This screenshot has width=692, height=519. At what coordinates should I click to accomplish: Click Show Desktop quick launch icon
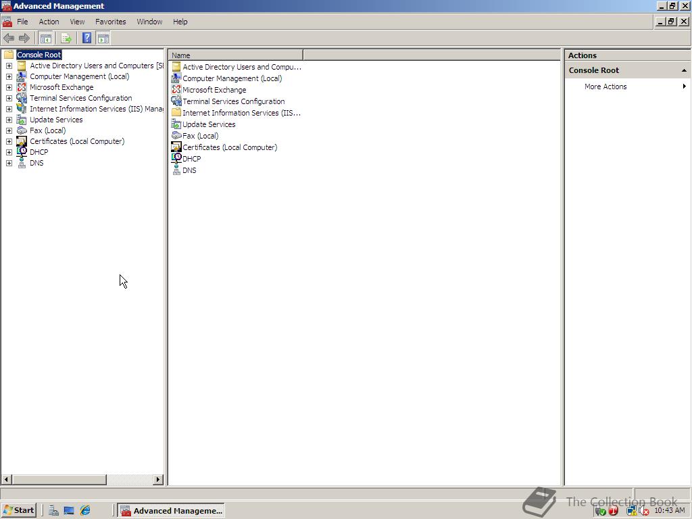[69, 511]
